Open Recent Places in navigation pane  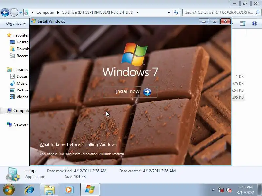[23, 56]
